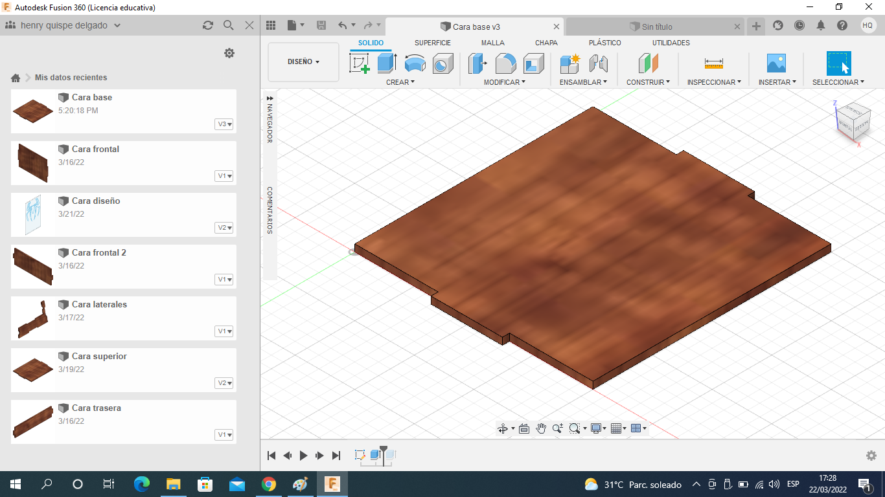The height and width of the screenshot is (497, 885).
Task: Open Chrome from the taskbar
Action: (x=268, y=484)
